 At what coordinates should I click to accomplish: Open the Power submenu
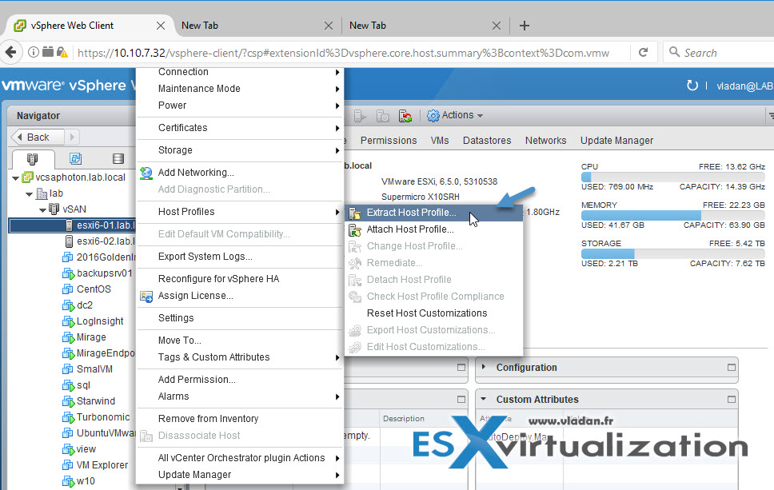click(240, 106)
